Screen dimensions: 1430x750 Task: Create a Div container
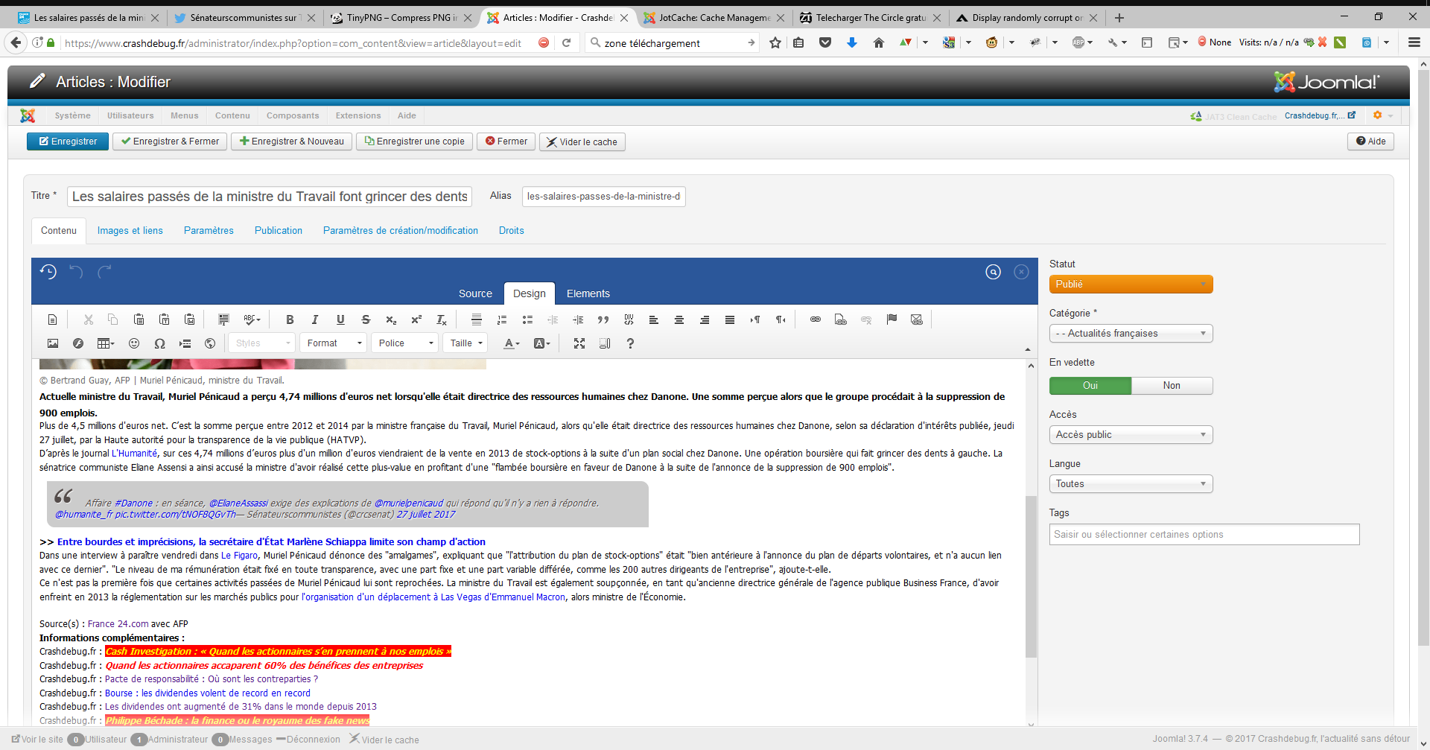629,320
